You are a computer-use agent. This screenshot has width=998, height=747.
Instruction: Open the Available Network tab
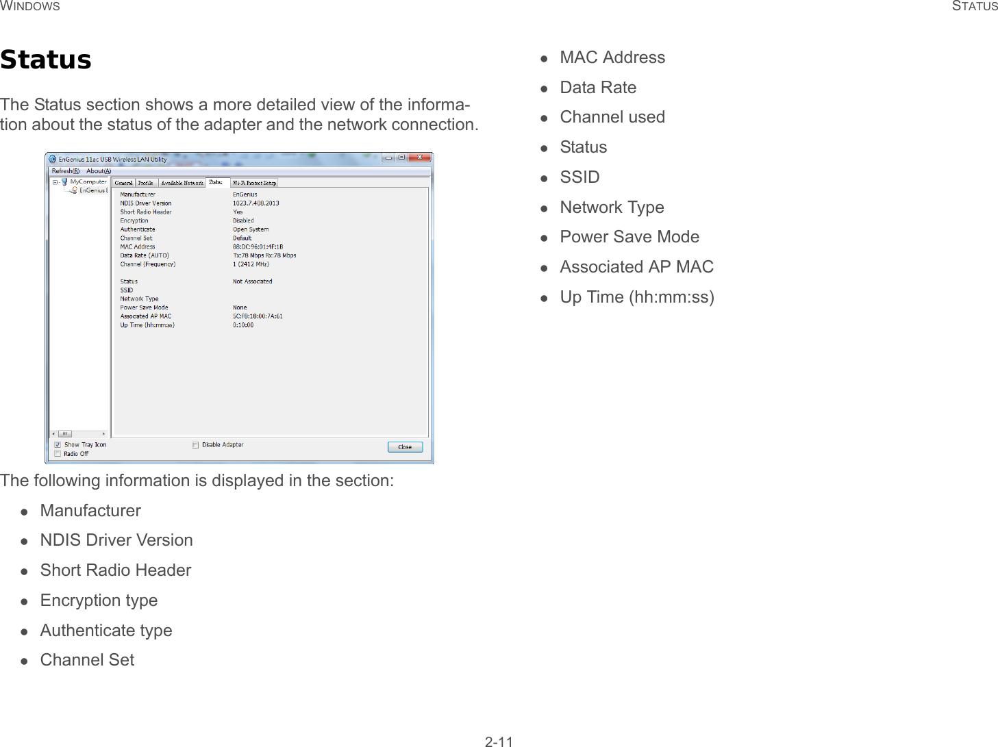[182, 183]
